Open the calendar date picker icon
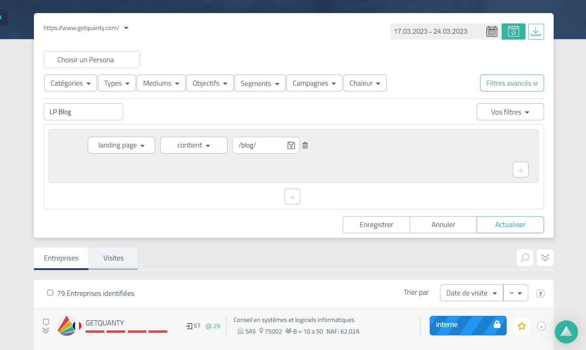The height and width of the screenshot is (350, 586). click(492, 32)
